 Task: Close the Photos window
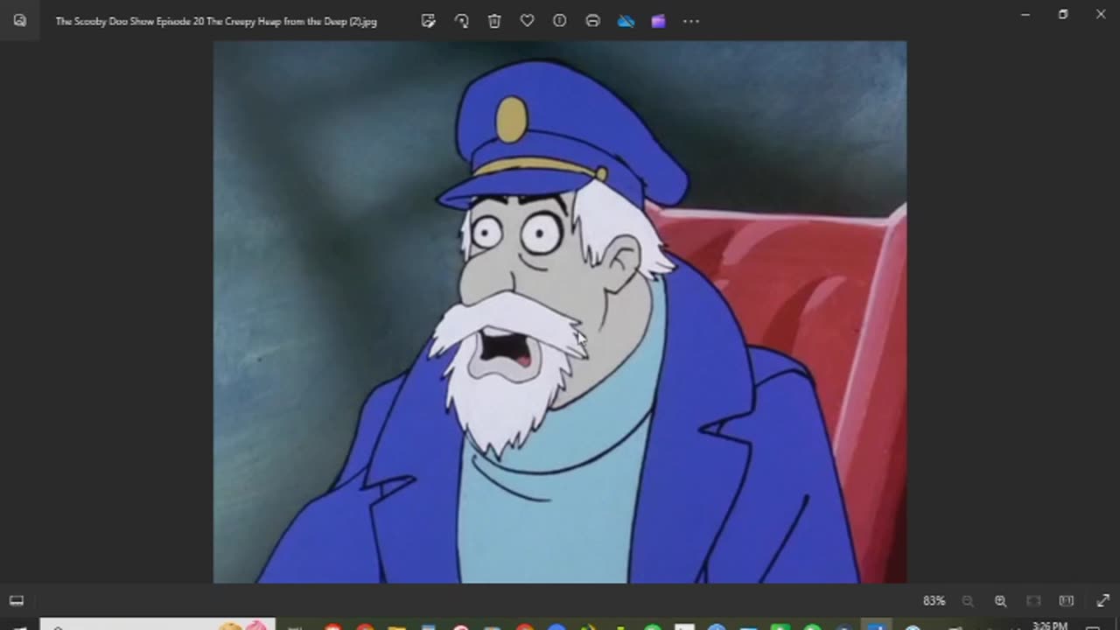(1101, 14)
